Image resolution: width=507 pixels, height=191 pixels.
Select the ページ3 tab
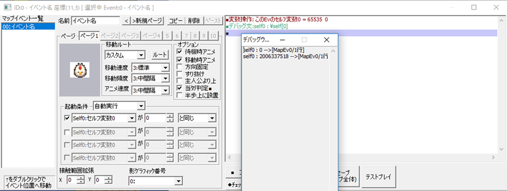click(130, 36)
